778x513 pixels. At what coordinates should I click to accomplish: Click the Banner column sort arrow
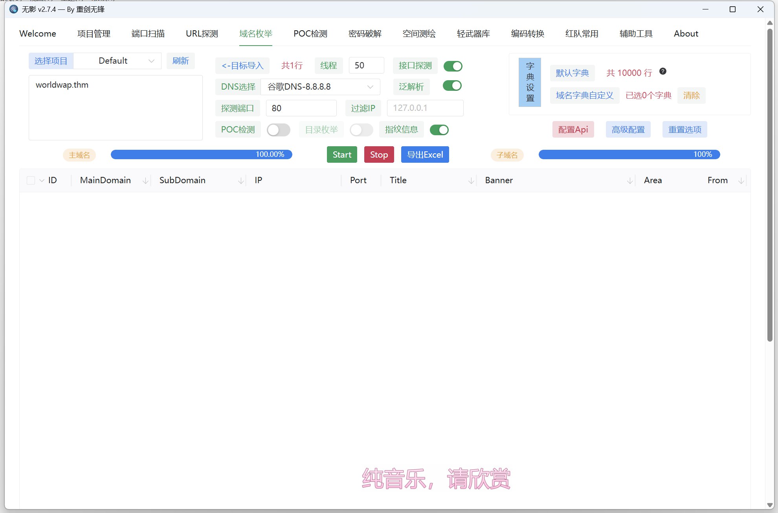coord(630,180)
